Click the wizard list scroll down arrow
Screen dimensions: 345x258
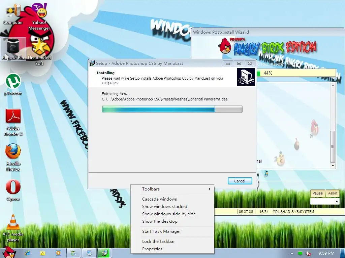pos(333,166)
